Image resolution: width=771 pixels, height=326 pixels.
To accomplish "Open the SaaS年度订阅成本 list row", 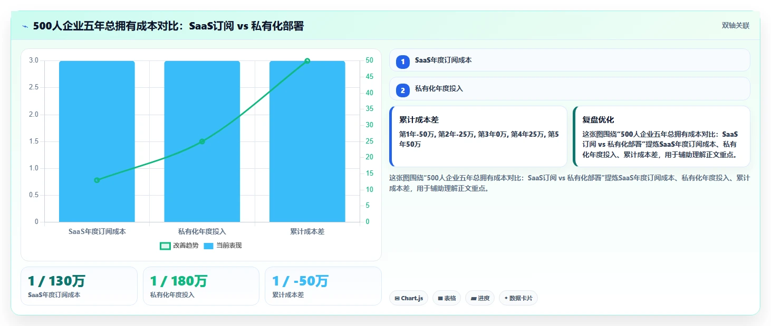I will pos(570,60).
